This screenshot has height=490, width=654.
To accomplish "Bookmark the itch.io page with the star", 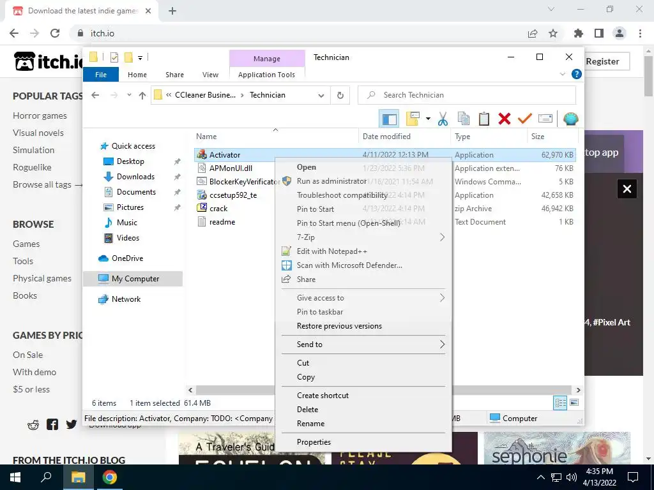I will 553,33.
